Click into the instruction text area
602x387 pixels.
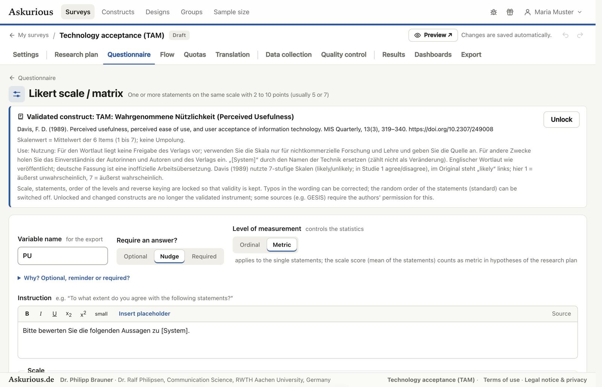[298, 340]
